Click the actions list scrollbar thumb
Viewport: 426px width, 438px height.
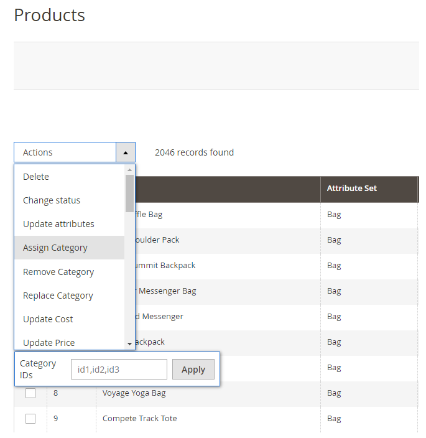tap(129, 193)
